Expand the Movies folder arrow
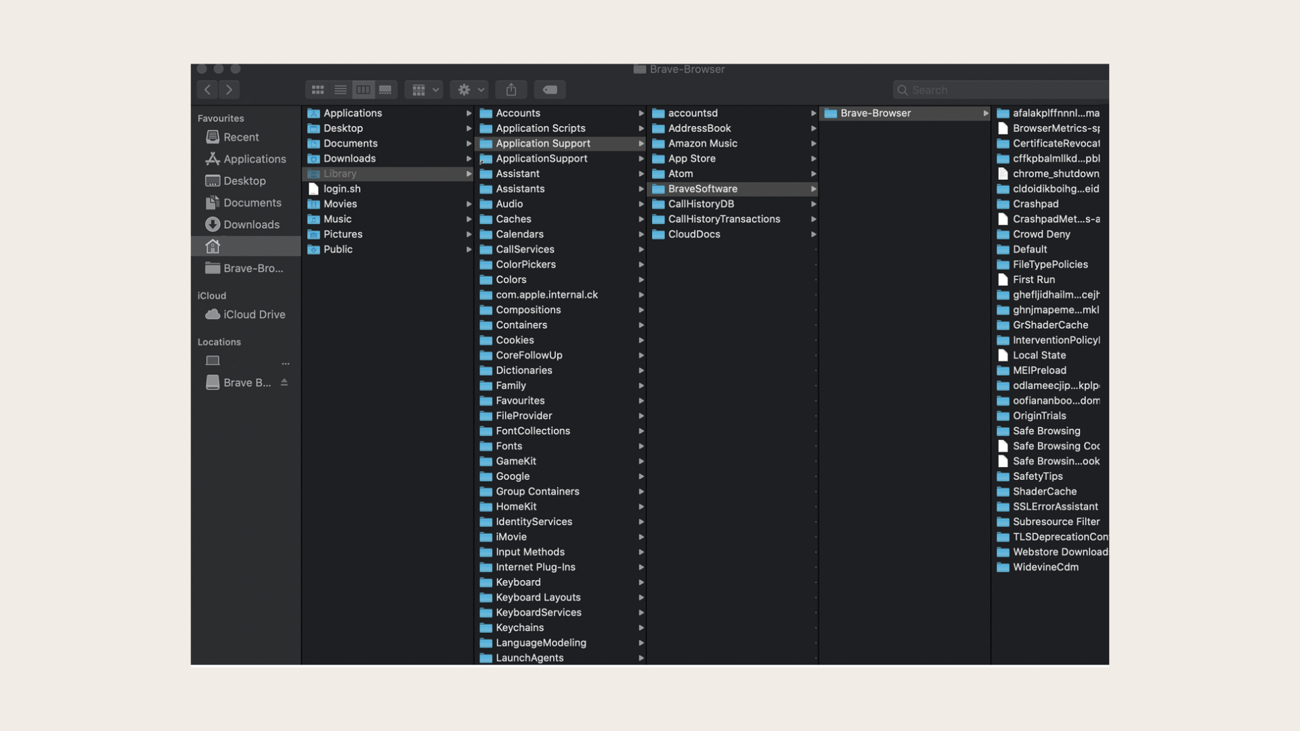 [x=469, y=204]
